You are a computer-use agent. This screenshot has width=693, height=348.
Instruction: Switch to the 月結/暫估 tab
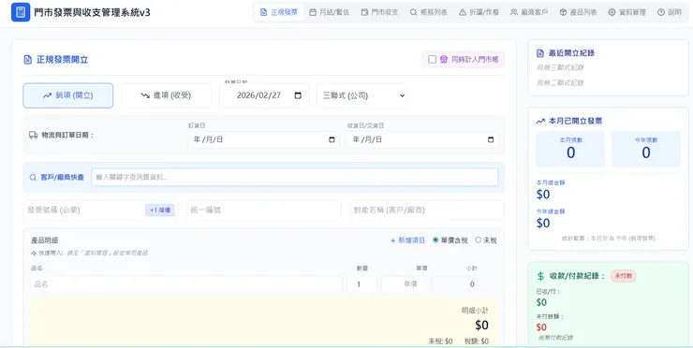(x=330, y=12)
